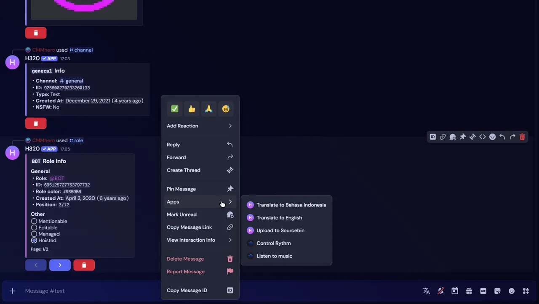Image resolution: width=539 pixels, height=304 pixels.
Task: Open the calendar icon in the message bar
Action: [455, 291]
